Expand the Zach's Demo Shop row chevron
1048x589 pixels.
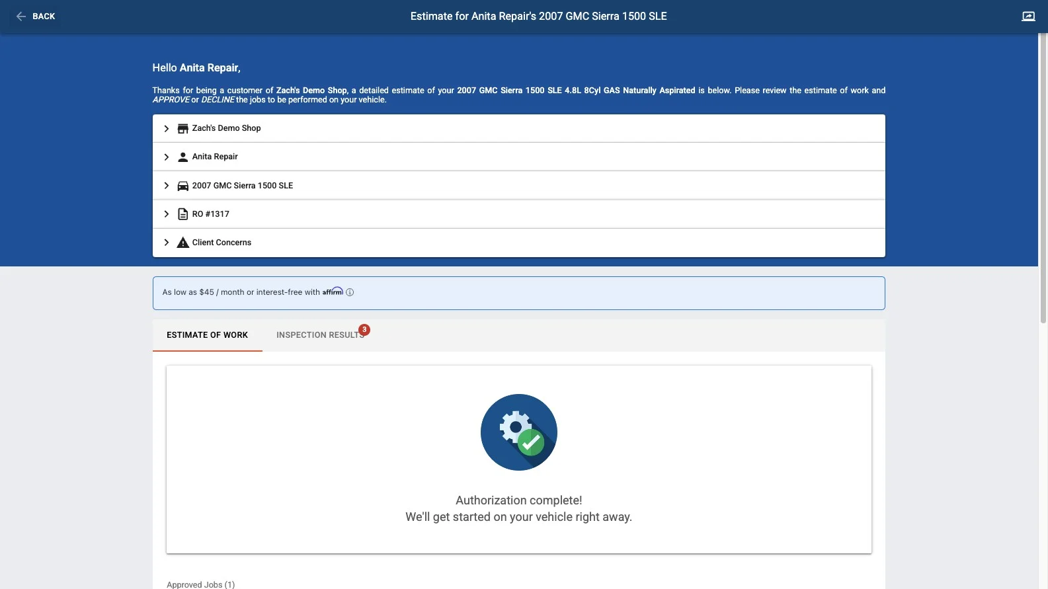point(167,128)
